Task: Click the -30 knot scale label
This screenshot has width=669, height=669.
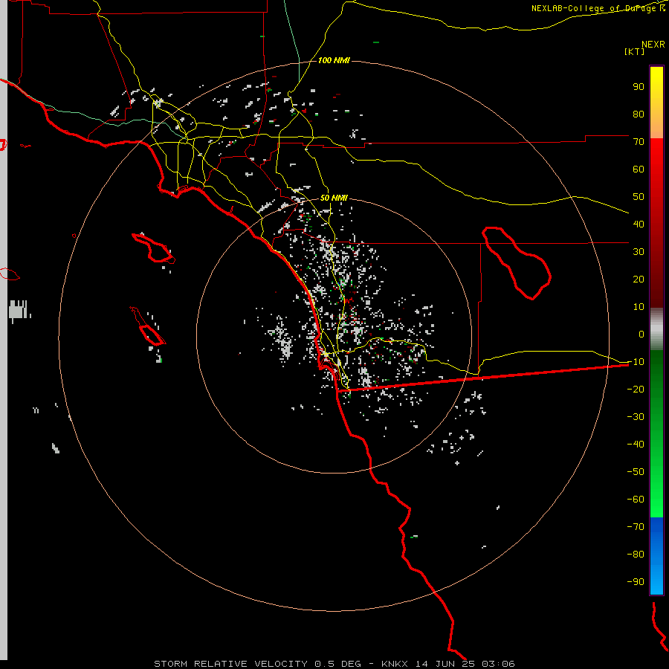Action: [x=636, y=417]
